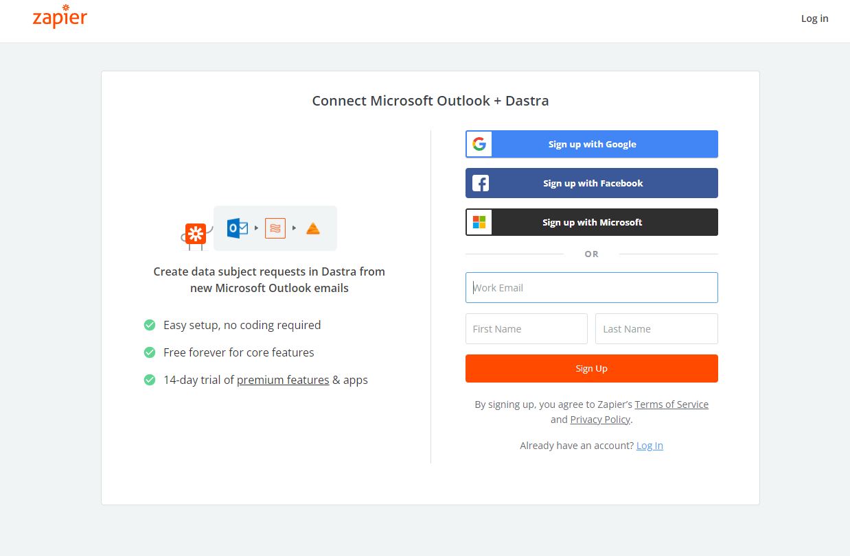Open the premium features link
The width and height of the screenshot is (850, 556).
[x=283, y=380]
